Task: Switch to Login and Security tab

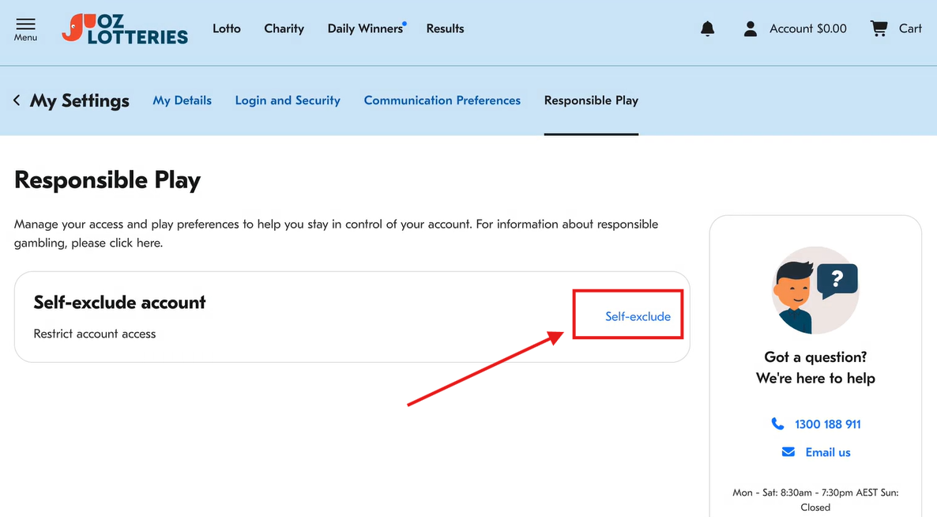Action: pos(288,100)
